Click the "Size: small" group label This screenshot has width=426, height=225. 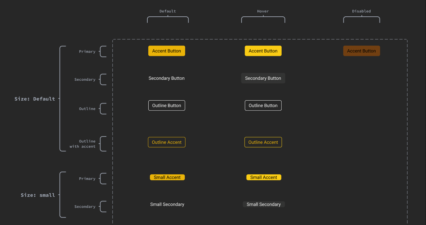click(x=38, y=195)
